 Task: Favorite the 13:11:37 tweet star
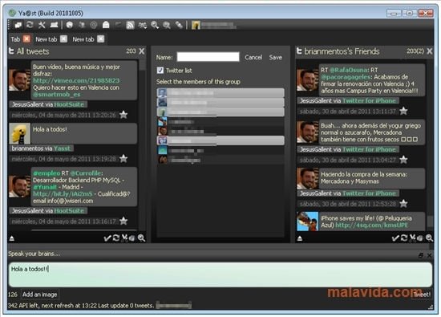point(403,111)
